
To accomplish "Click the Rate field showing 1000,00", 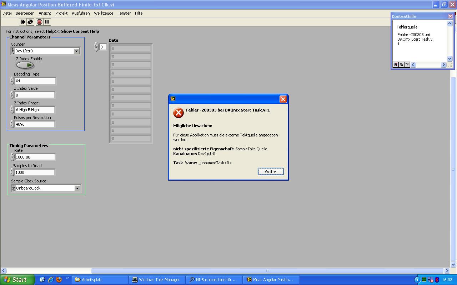I will coord(35,157).
